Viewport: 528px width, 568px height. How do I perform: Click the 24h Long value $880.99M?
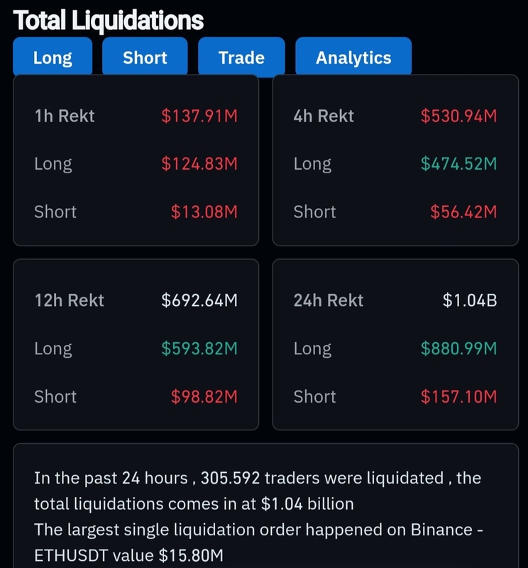pyautogui.click(x=459, y=349)
